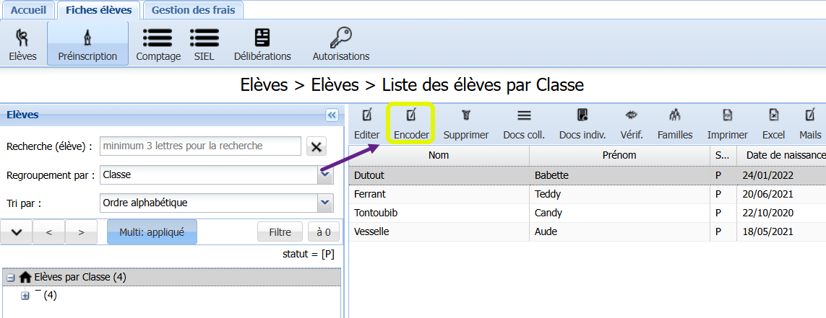Open the Familles toolbar icon
Viewport: 826px width, 318px height.
[675, 115]
